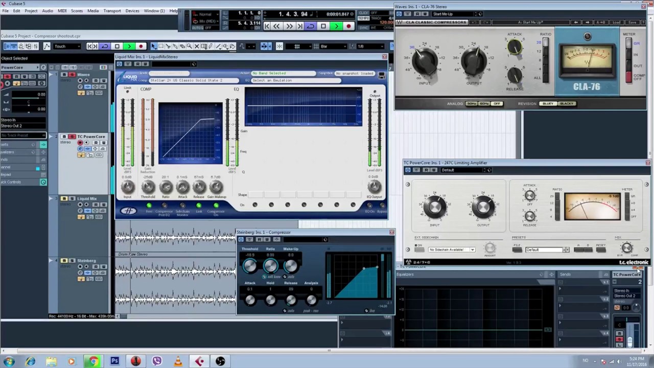Select BLACKY revision in CLA-76
This screenshot has width=654, height=368.
(x=567, y=104)
